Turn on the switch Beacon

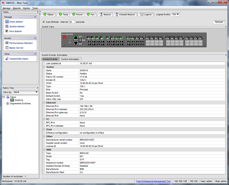(105, 15)
